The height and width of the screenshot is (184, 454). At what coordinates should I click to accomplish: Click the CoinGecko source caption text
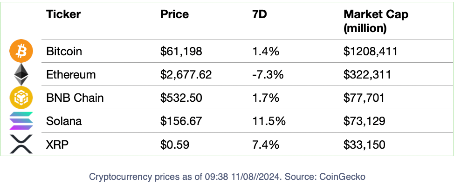click(x=227, y=176)
